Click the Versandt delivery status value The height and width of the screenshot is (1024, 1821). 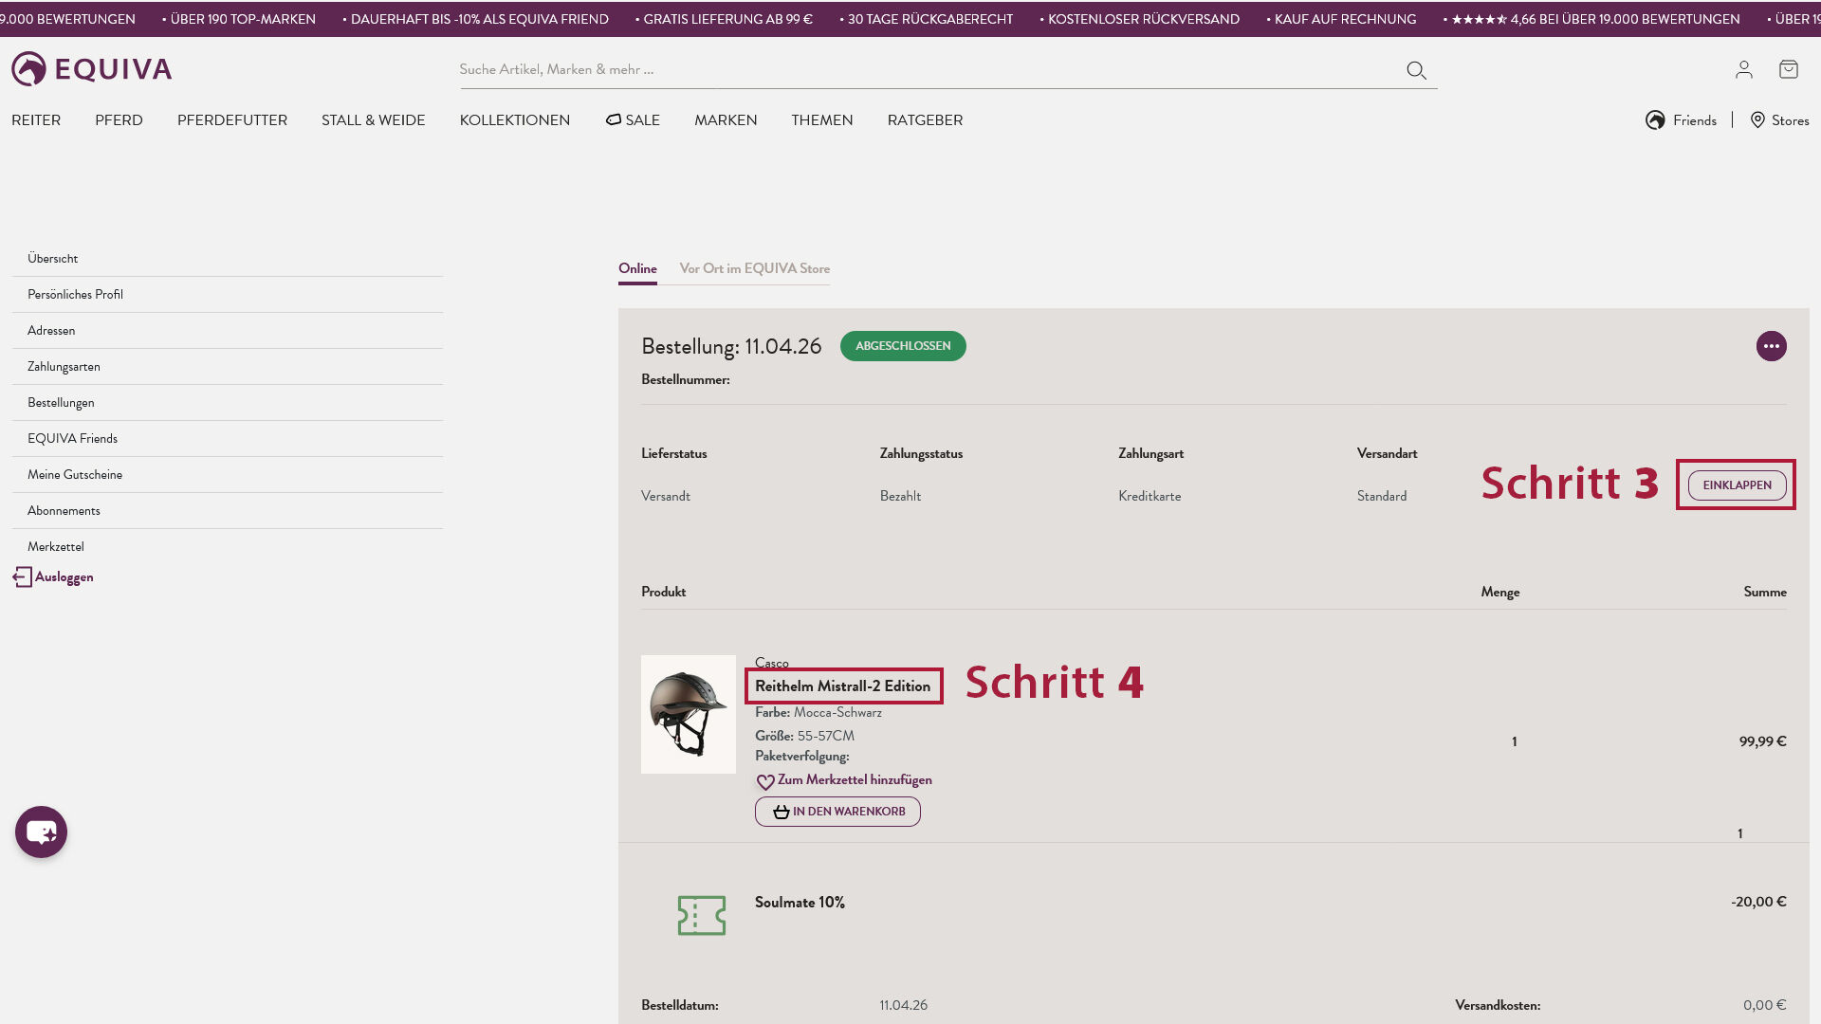tap(666, 496)
